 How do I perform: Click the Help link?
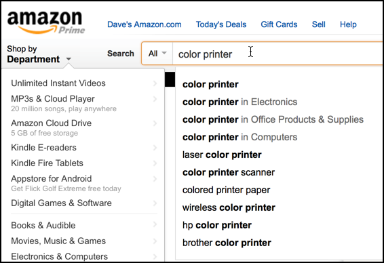point(348,24)
